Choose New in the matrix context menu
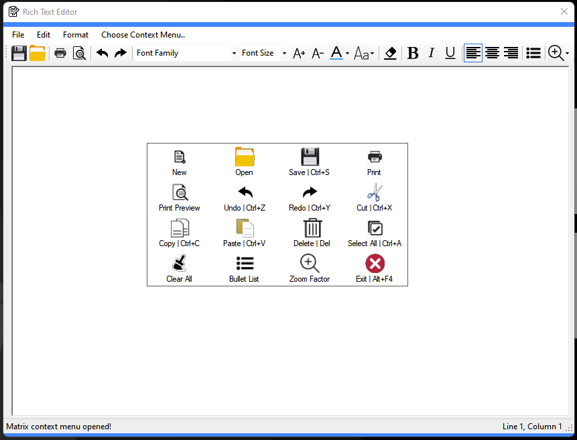 pos(179,162)
